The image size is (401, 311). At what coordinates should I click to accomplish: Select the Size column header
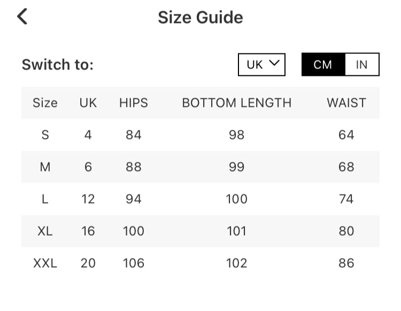tap(45, 103)
